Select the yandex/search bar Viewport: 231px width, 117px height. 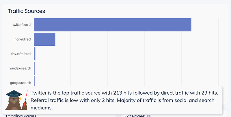(34, 68)
